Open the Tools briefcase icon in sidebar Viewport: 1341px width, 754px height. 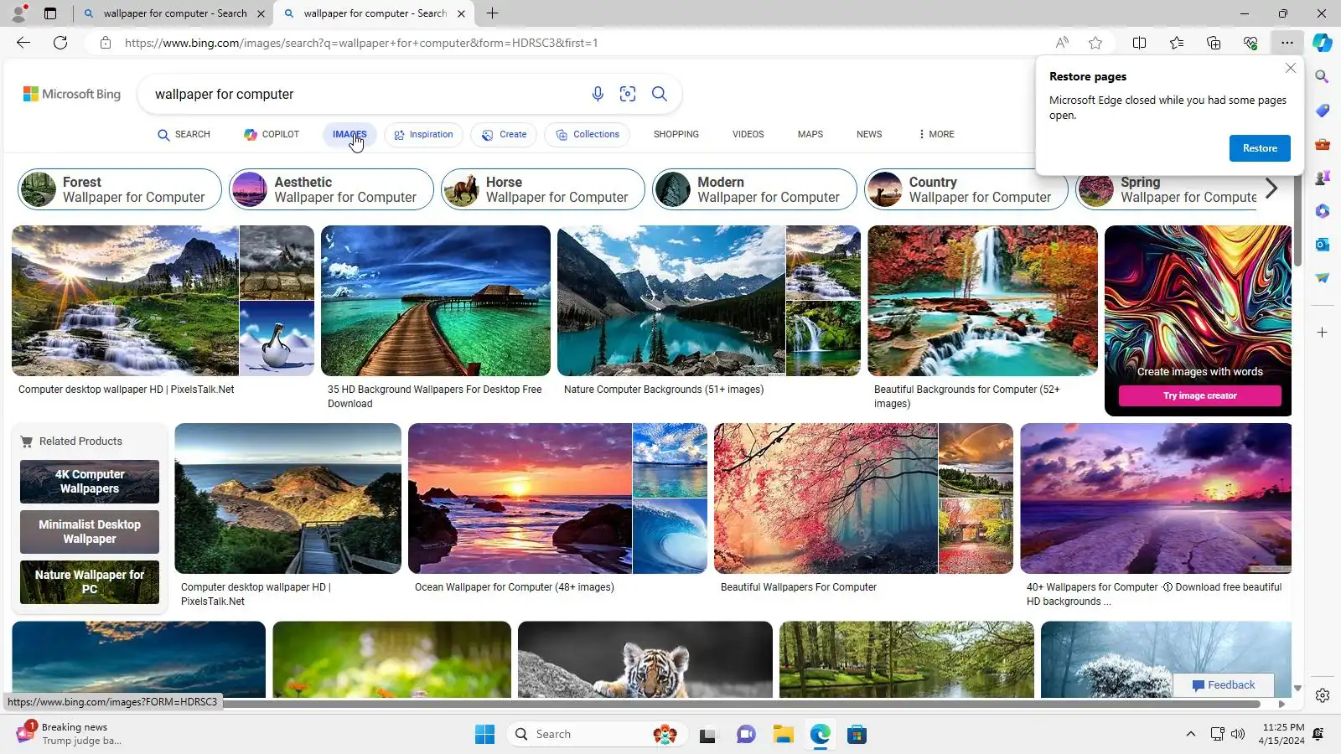pos(1323,144)
